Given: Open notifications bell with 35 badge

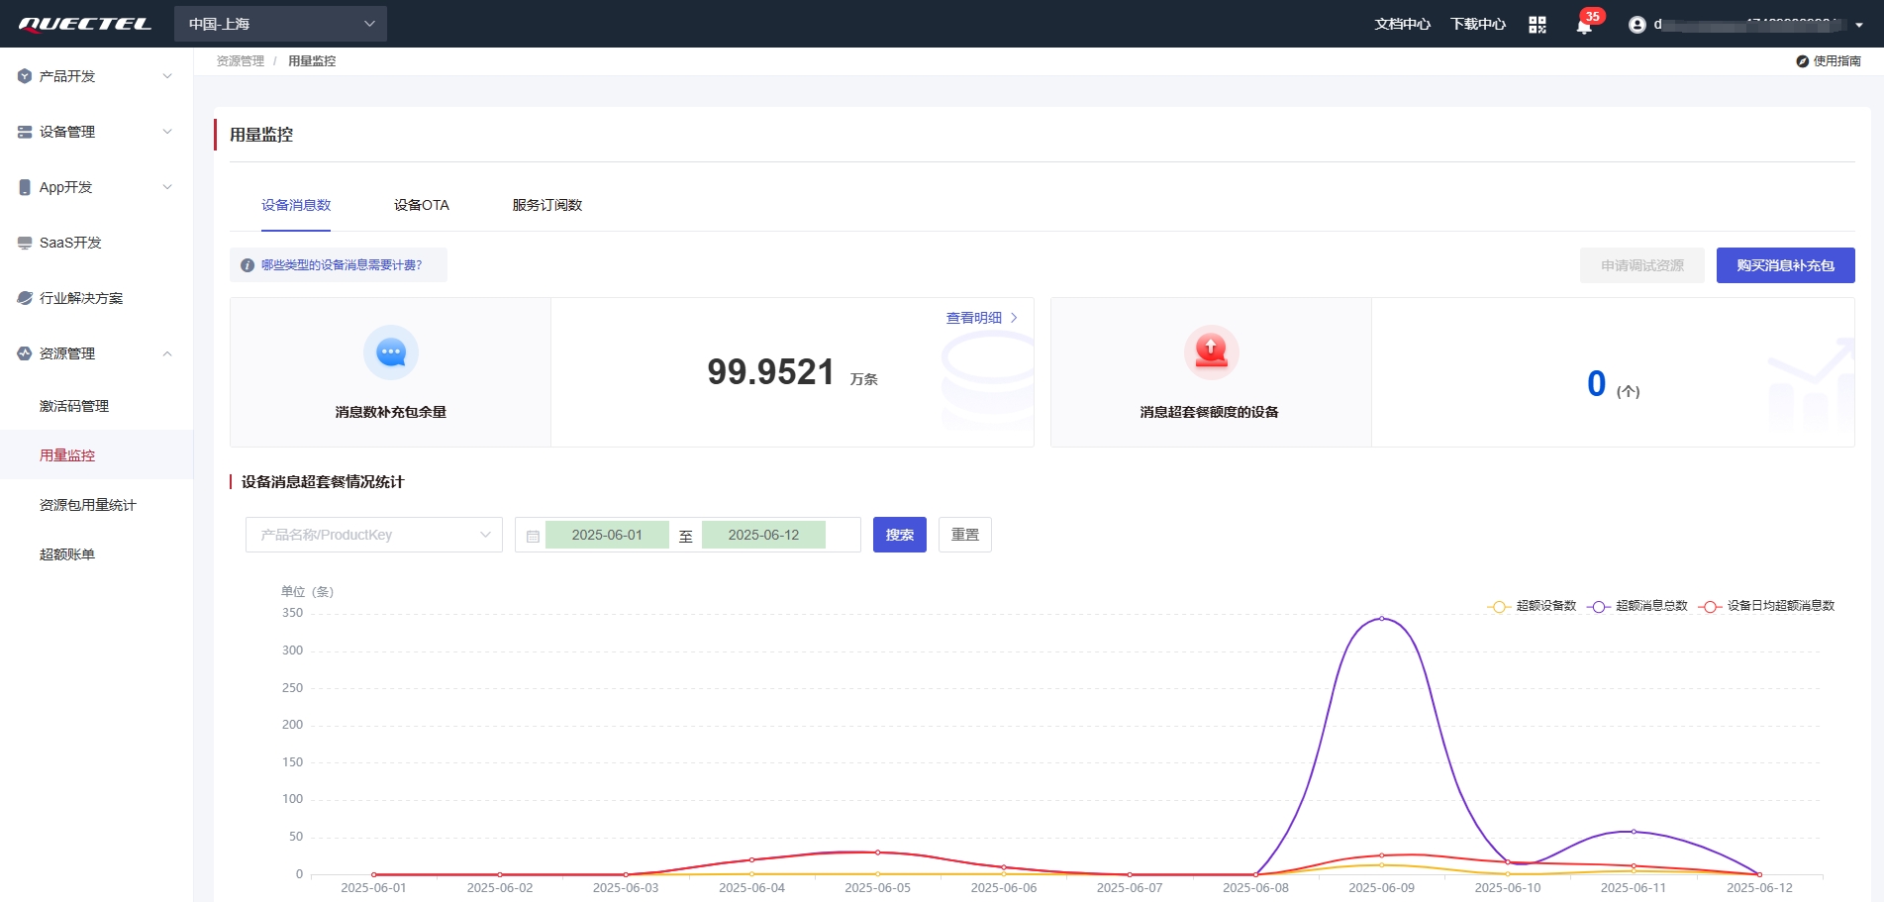Looking at the screenshot, I should [1584, 26].
